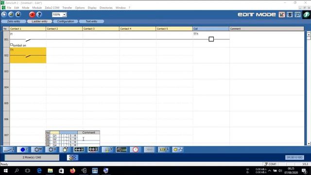Switch to Text entry tab
311x175 pixels.
click(x=91, y=21)
